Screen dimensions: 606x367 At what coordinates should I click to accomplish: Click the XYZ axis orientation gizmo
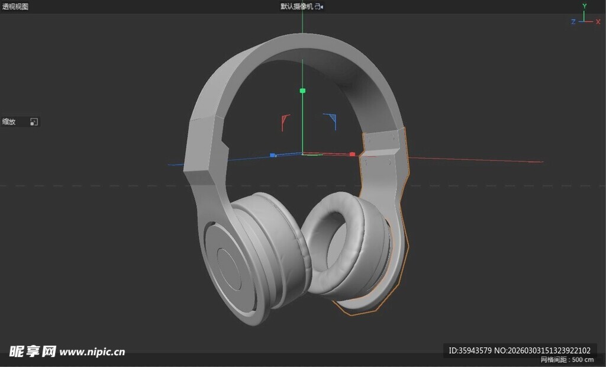pyautogui.click(x=585, y=18)
